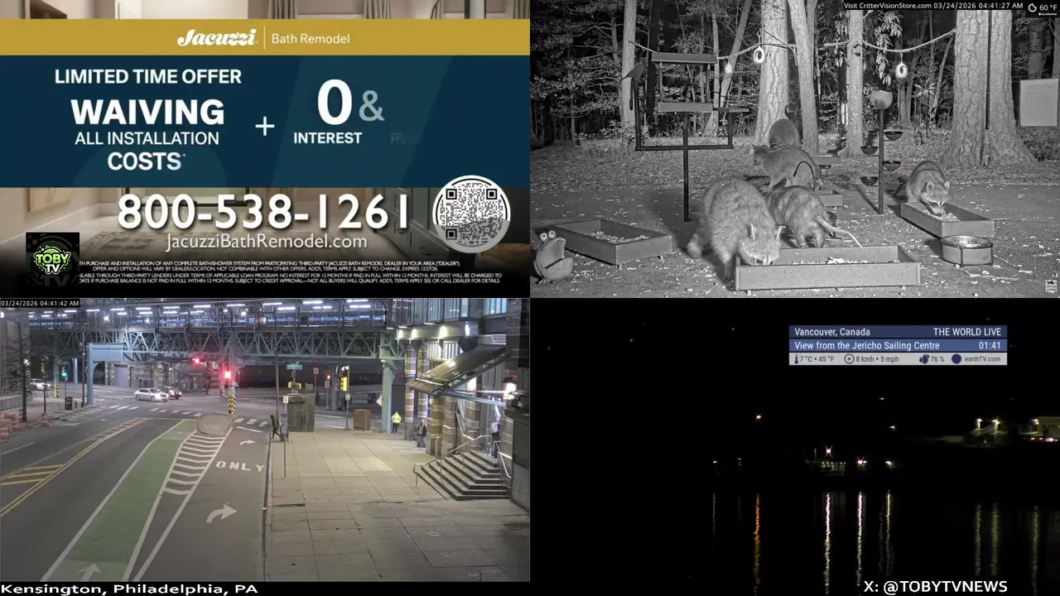Screen dimensions: 1060x596
Task: Click the '60 °F' temperature reading
Action: [x=1048, y=7]
